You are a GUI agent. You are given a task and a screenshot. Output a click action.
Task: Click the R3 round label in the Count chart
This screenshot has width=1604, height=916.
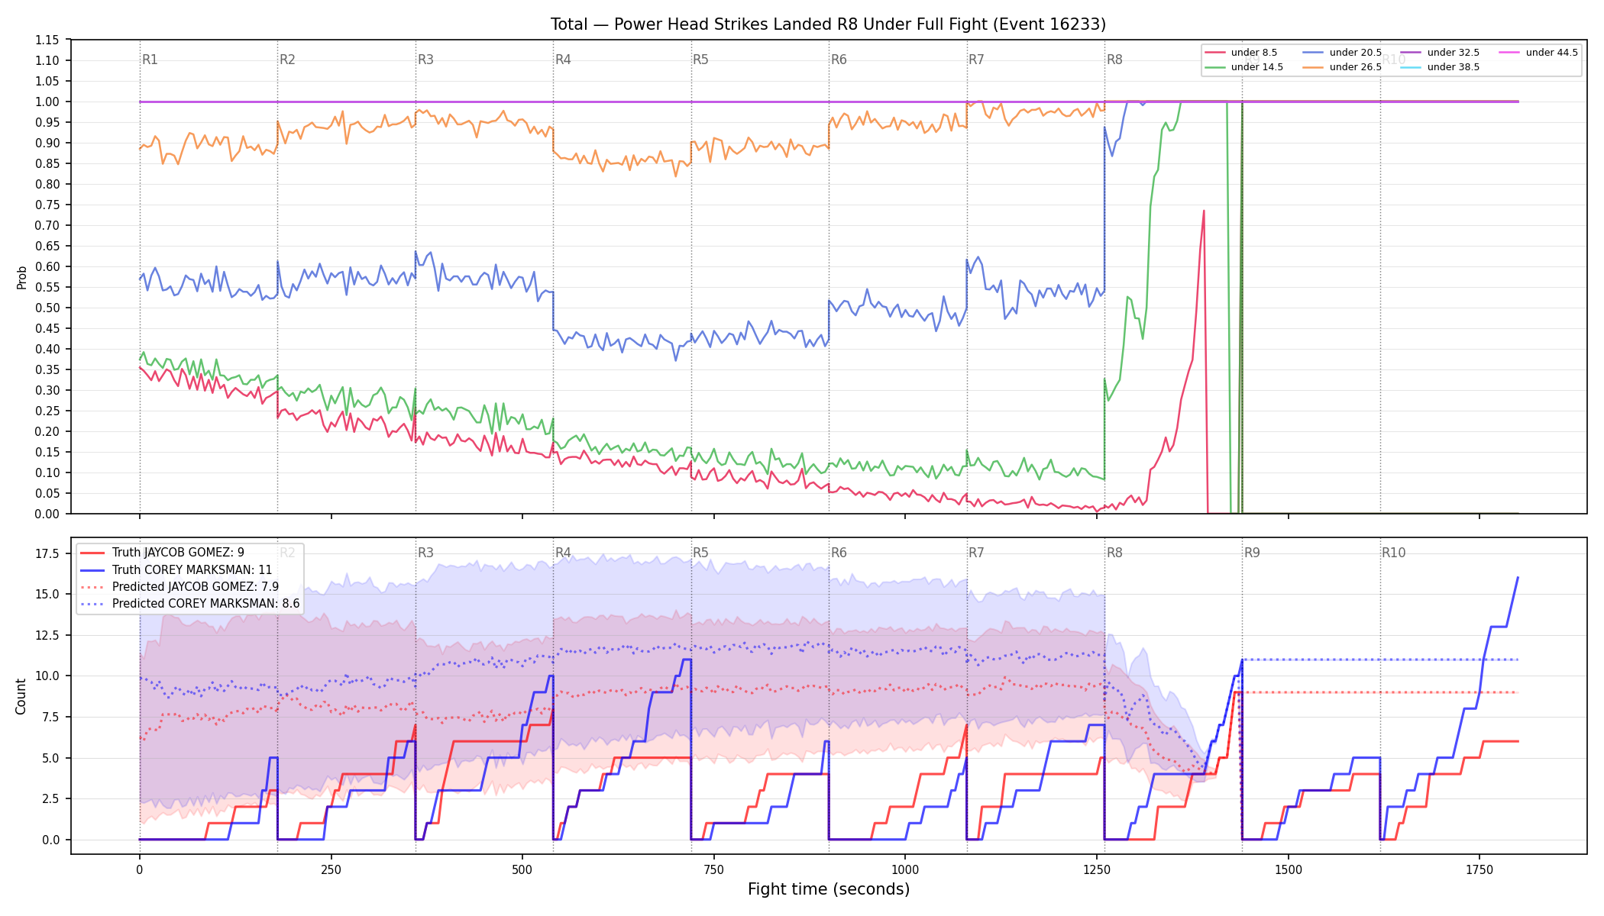[x=425, y=553]
